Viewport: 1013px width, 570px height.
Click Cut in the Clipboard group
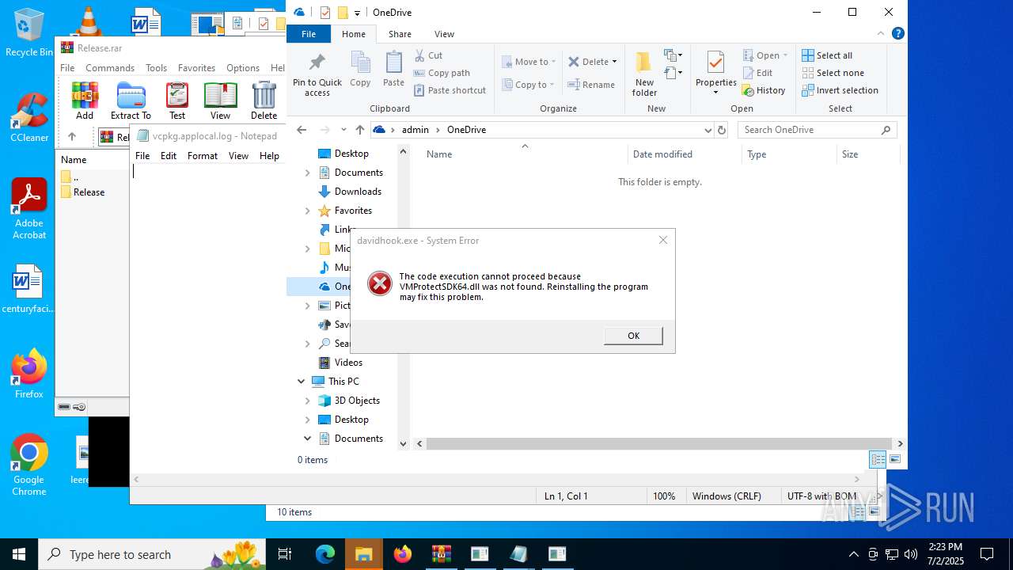pyautogui.click(x=429, y=55)
